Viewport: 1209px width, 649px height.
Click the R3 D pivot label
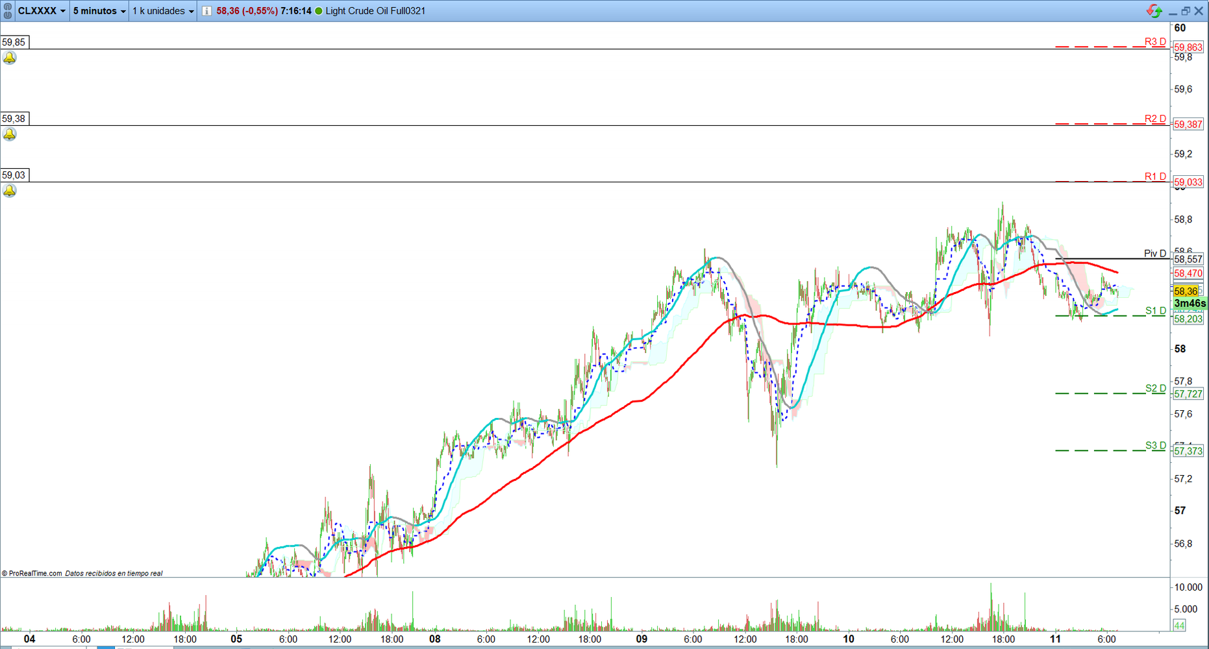click(x=1155, y=42)
